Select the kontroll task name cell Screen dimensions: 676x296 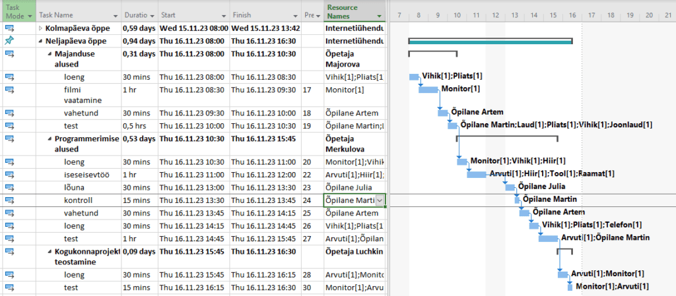79,200
